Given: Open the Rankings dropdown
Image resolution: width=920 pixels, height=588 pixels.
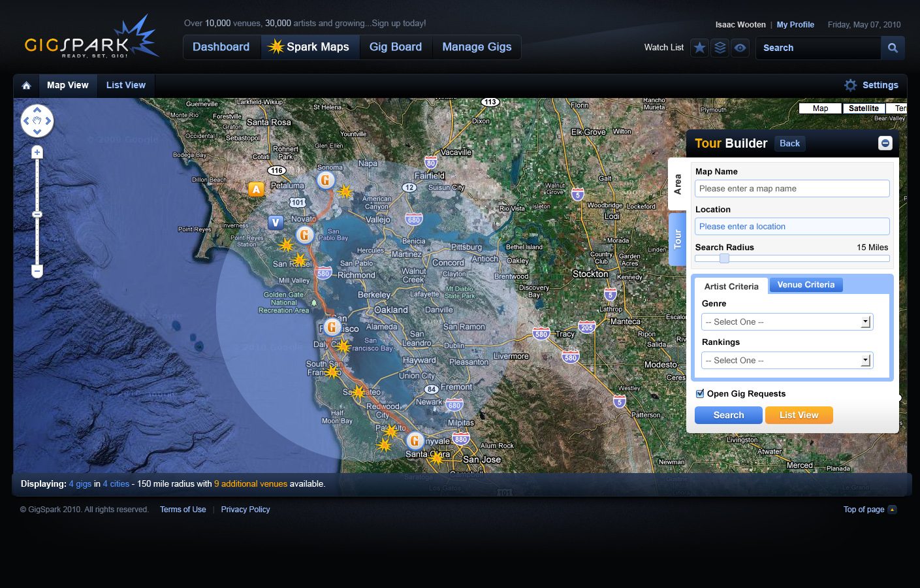Looking at the screenshot, I should (787, 360).
